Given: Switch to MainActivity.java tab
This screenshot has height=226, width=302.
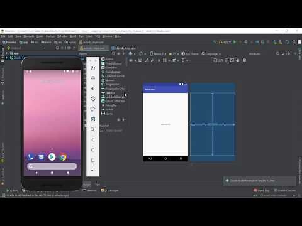Looking at the screenshot, I should (123, 48).
